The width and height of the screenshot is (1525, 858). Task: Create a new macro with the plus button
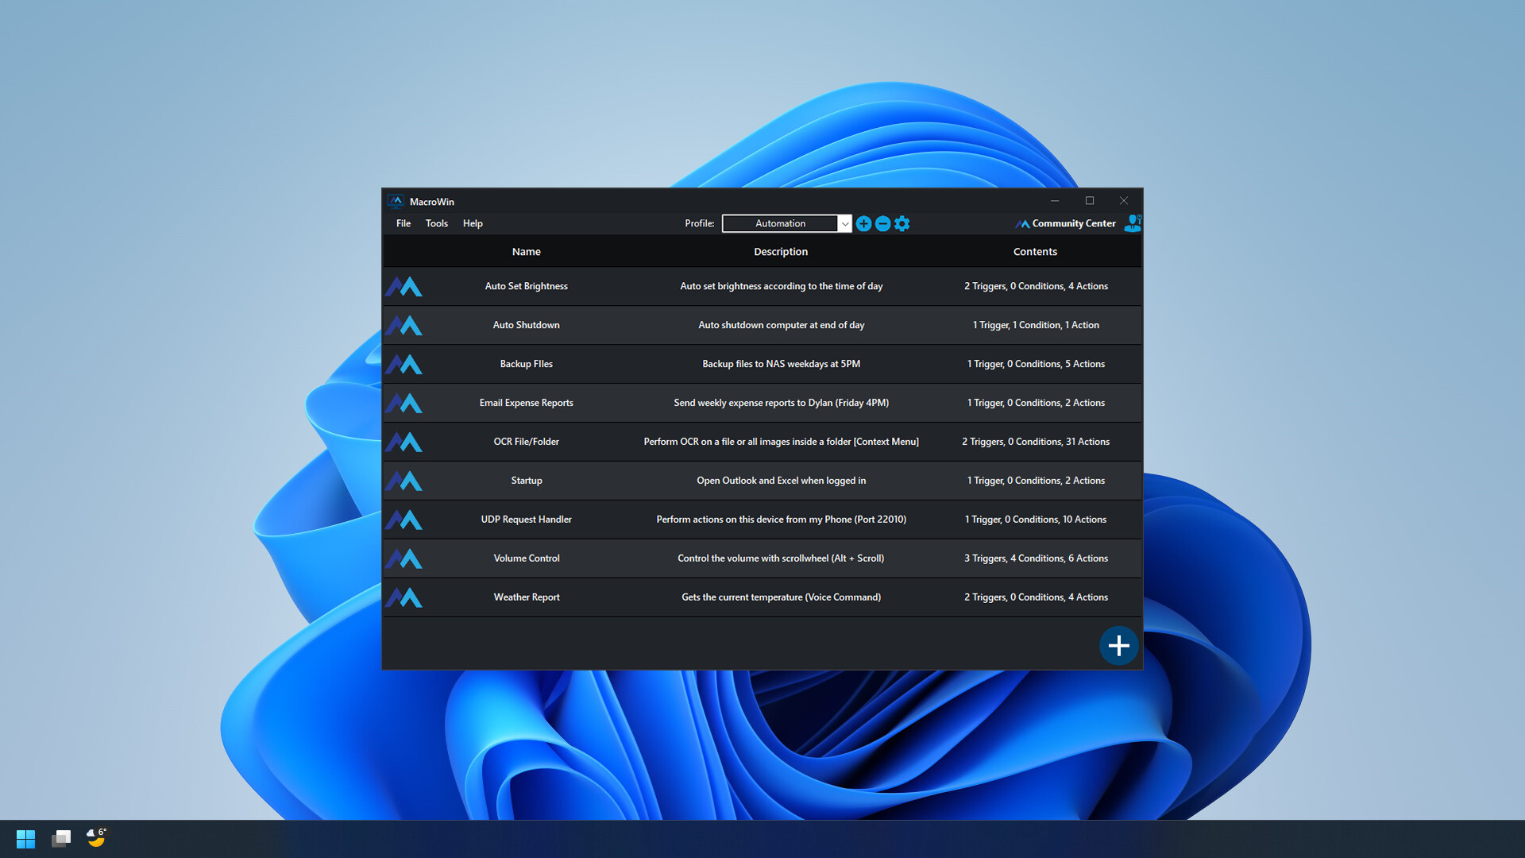(x=1118, y=645)
